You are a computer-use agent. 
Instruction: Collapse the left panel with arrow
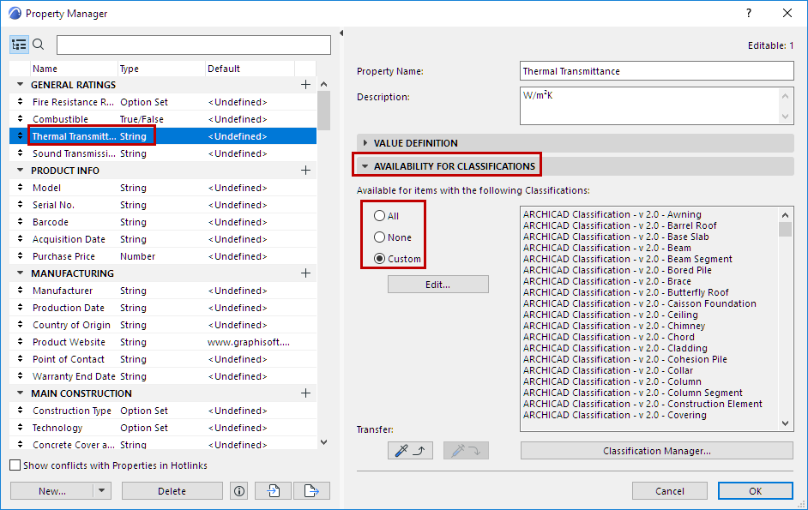coord(341,33)
